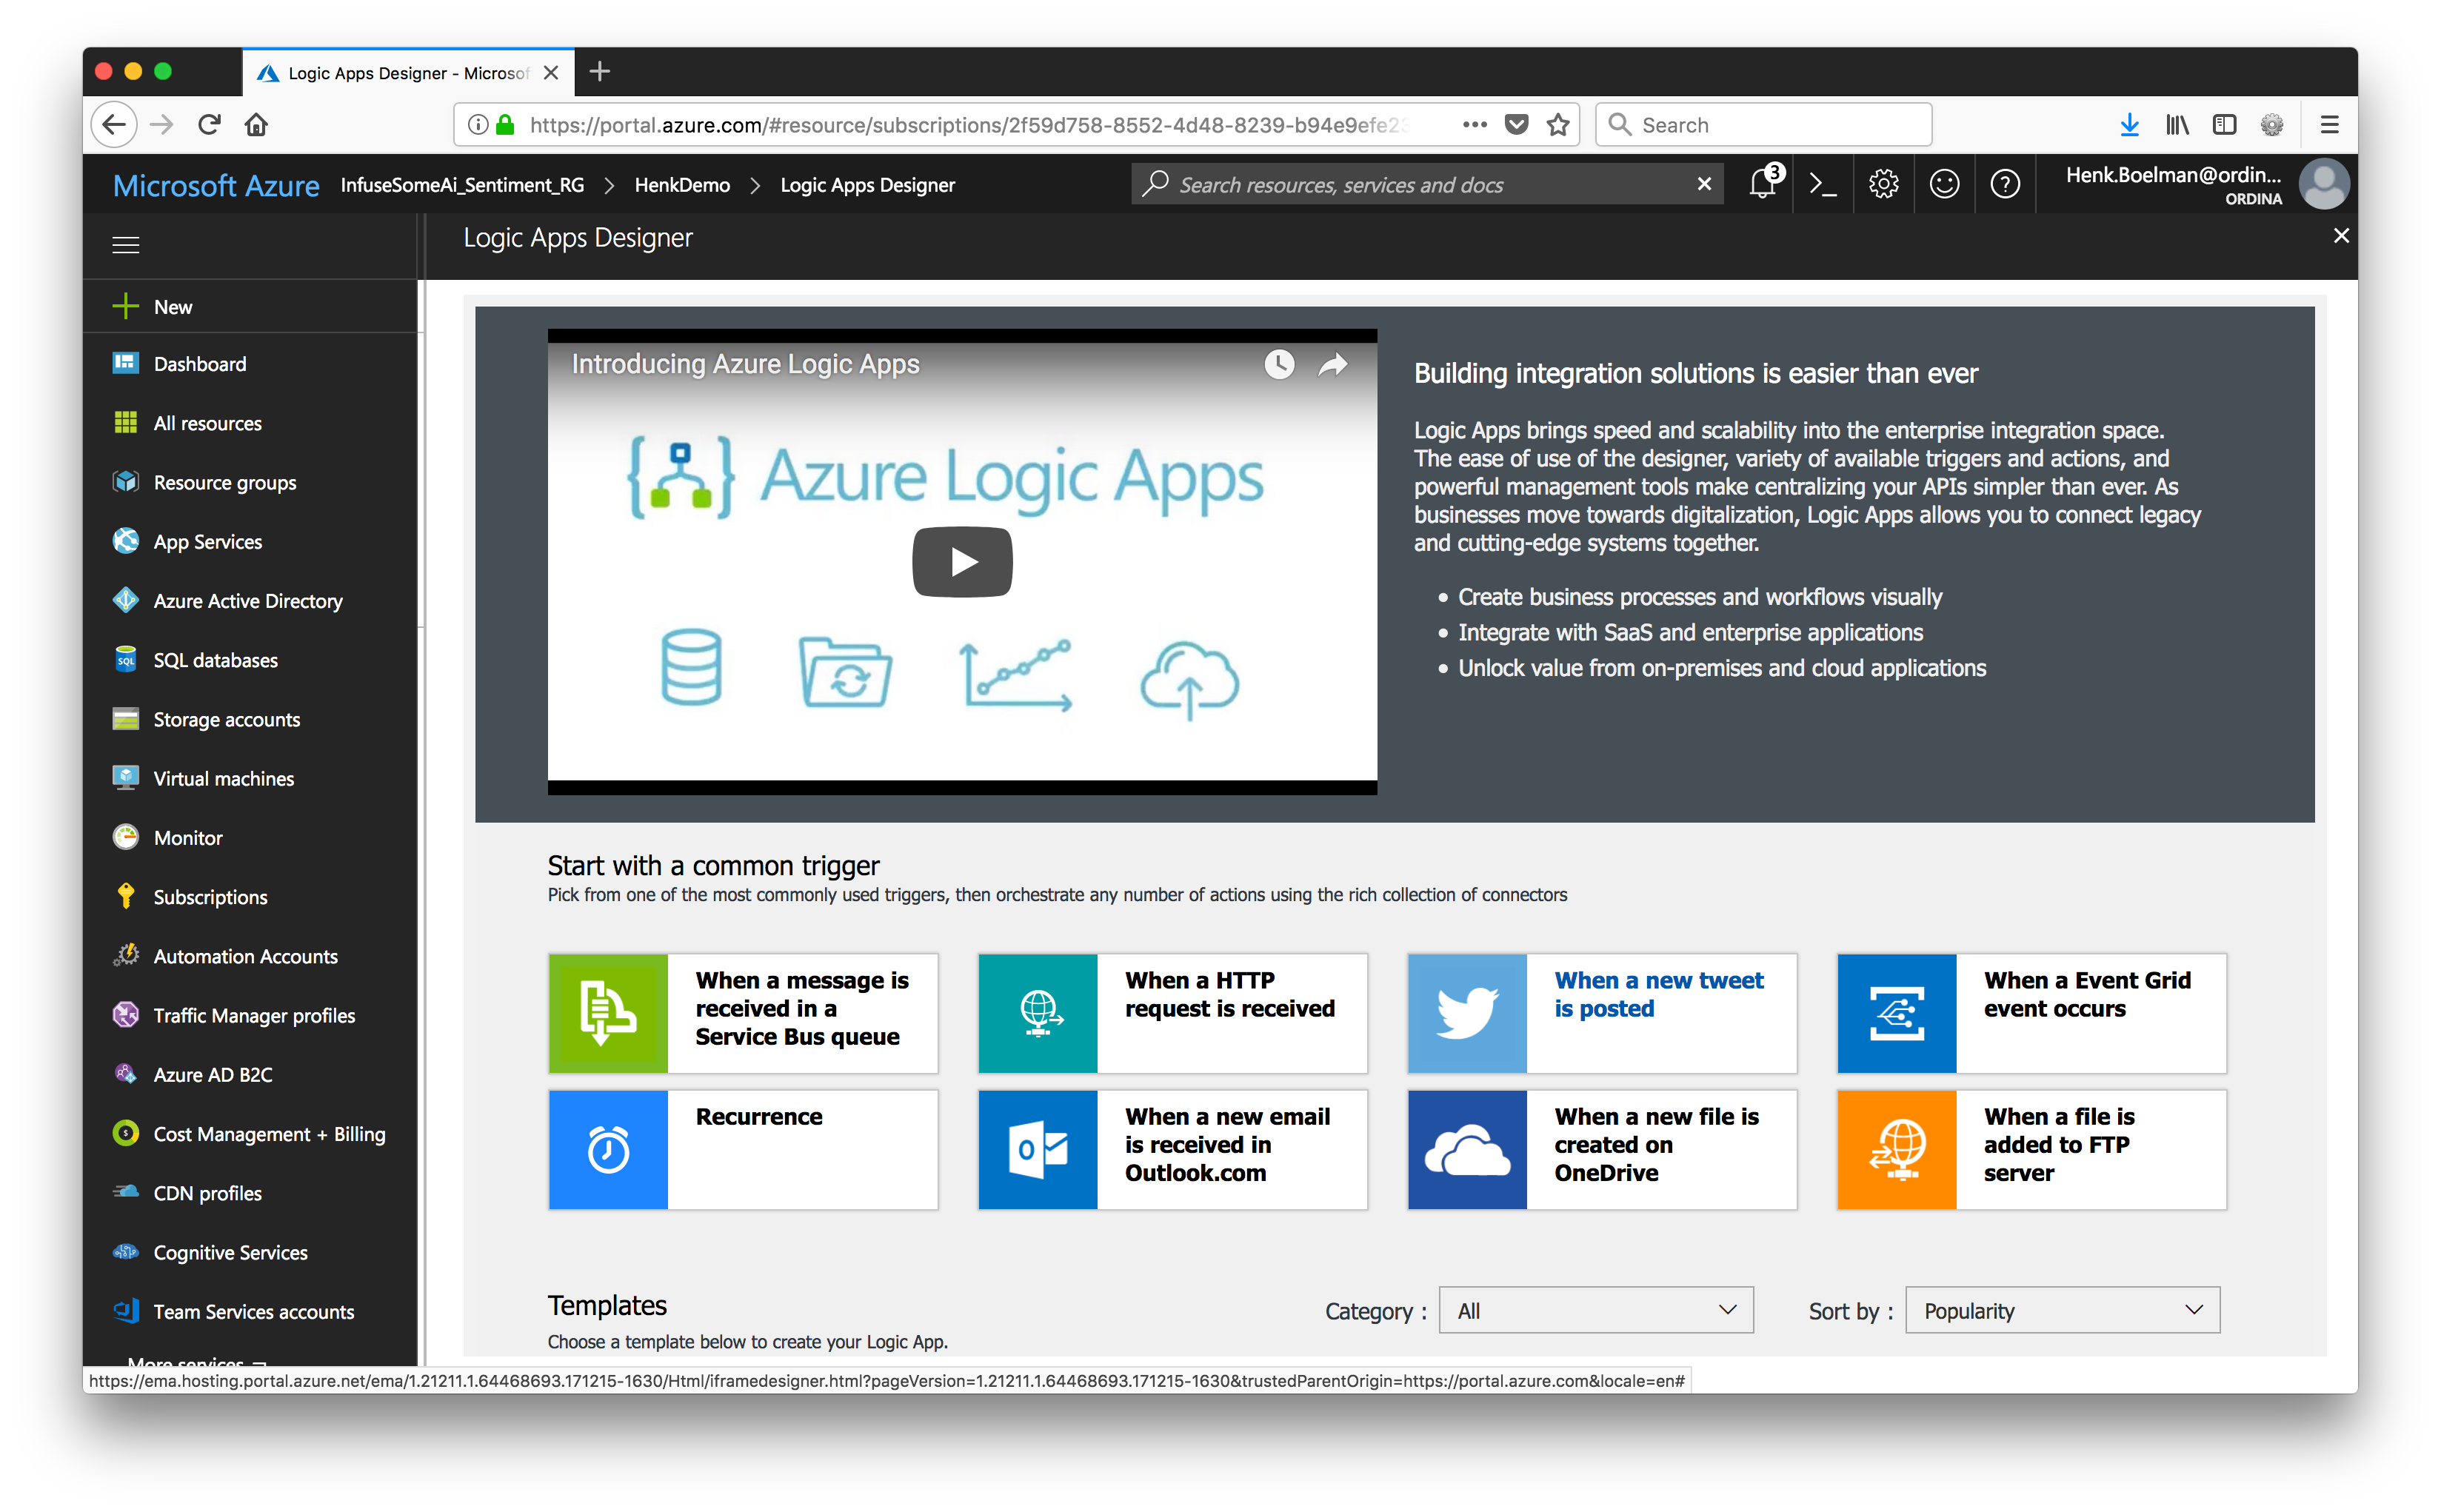Choose 'When a new tweet is posted' trigger
This screenshot has height=1512, width=2441.
point(1602,1013)
